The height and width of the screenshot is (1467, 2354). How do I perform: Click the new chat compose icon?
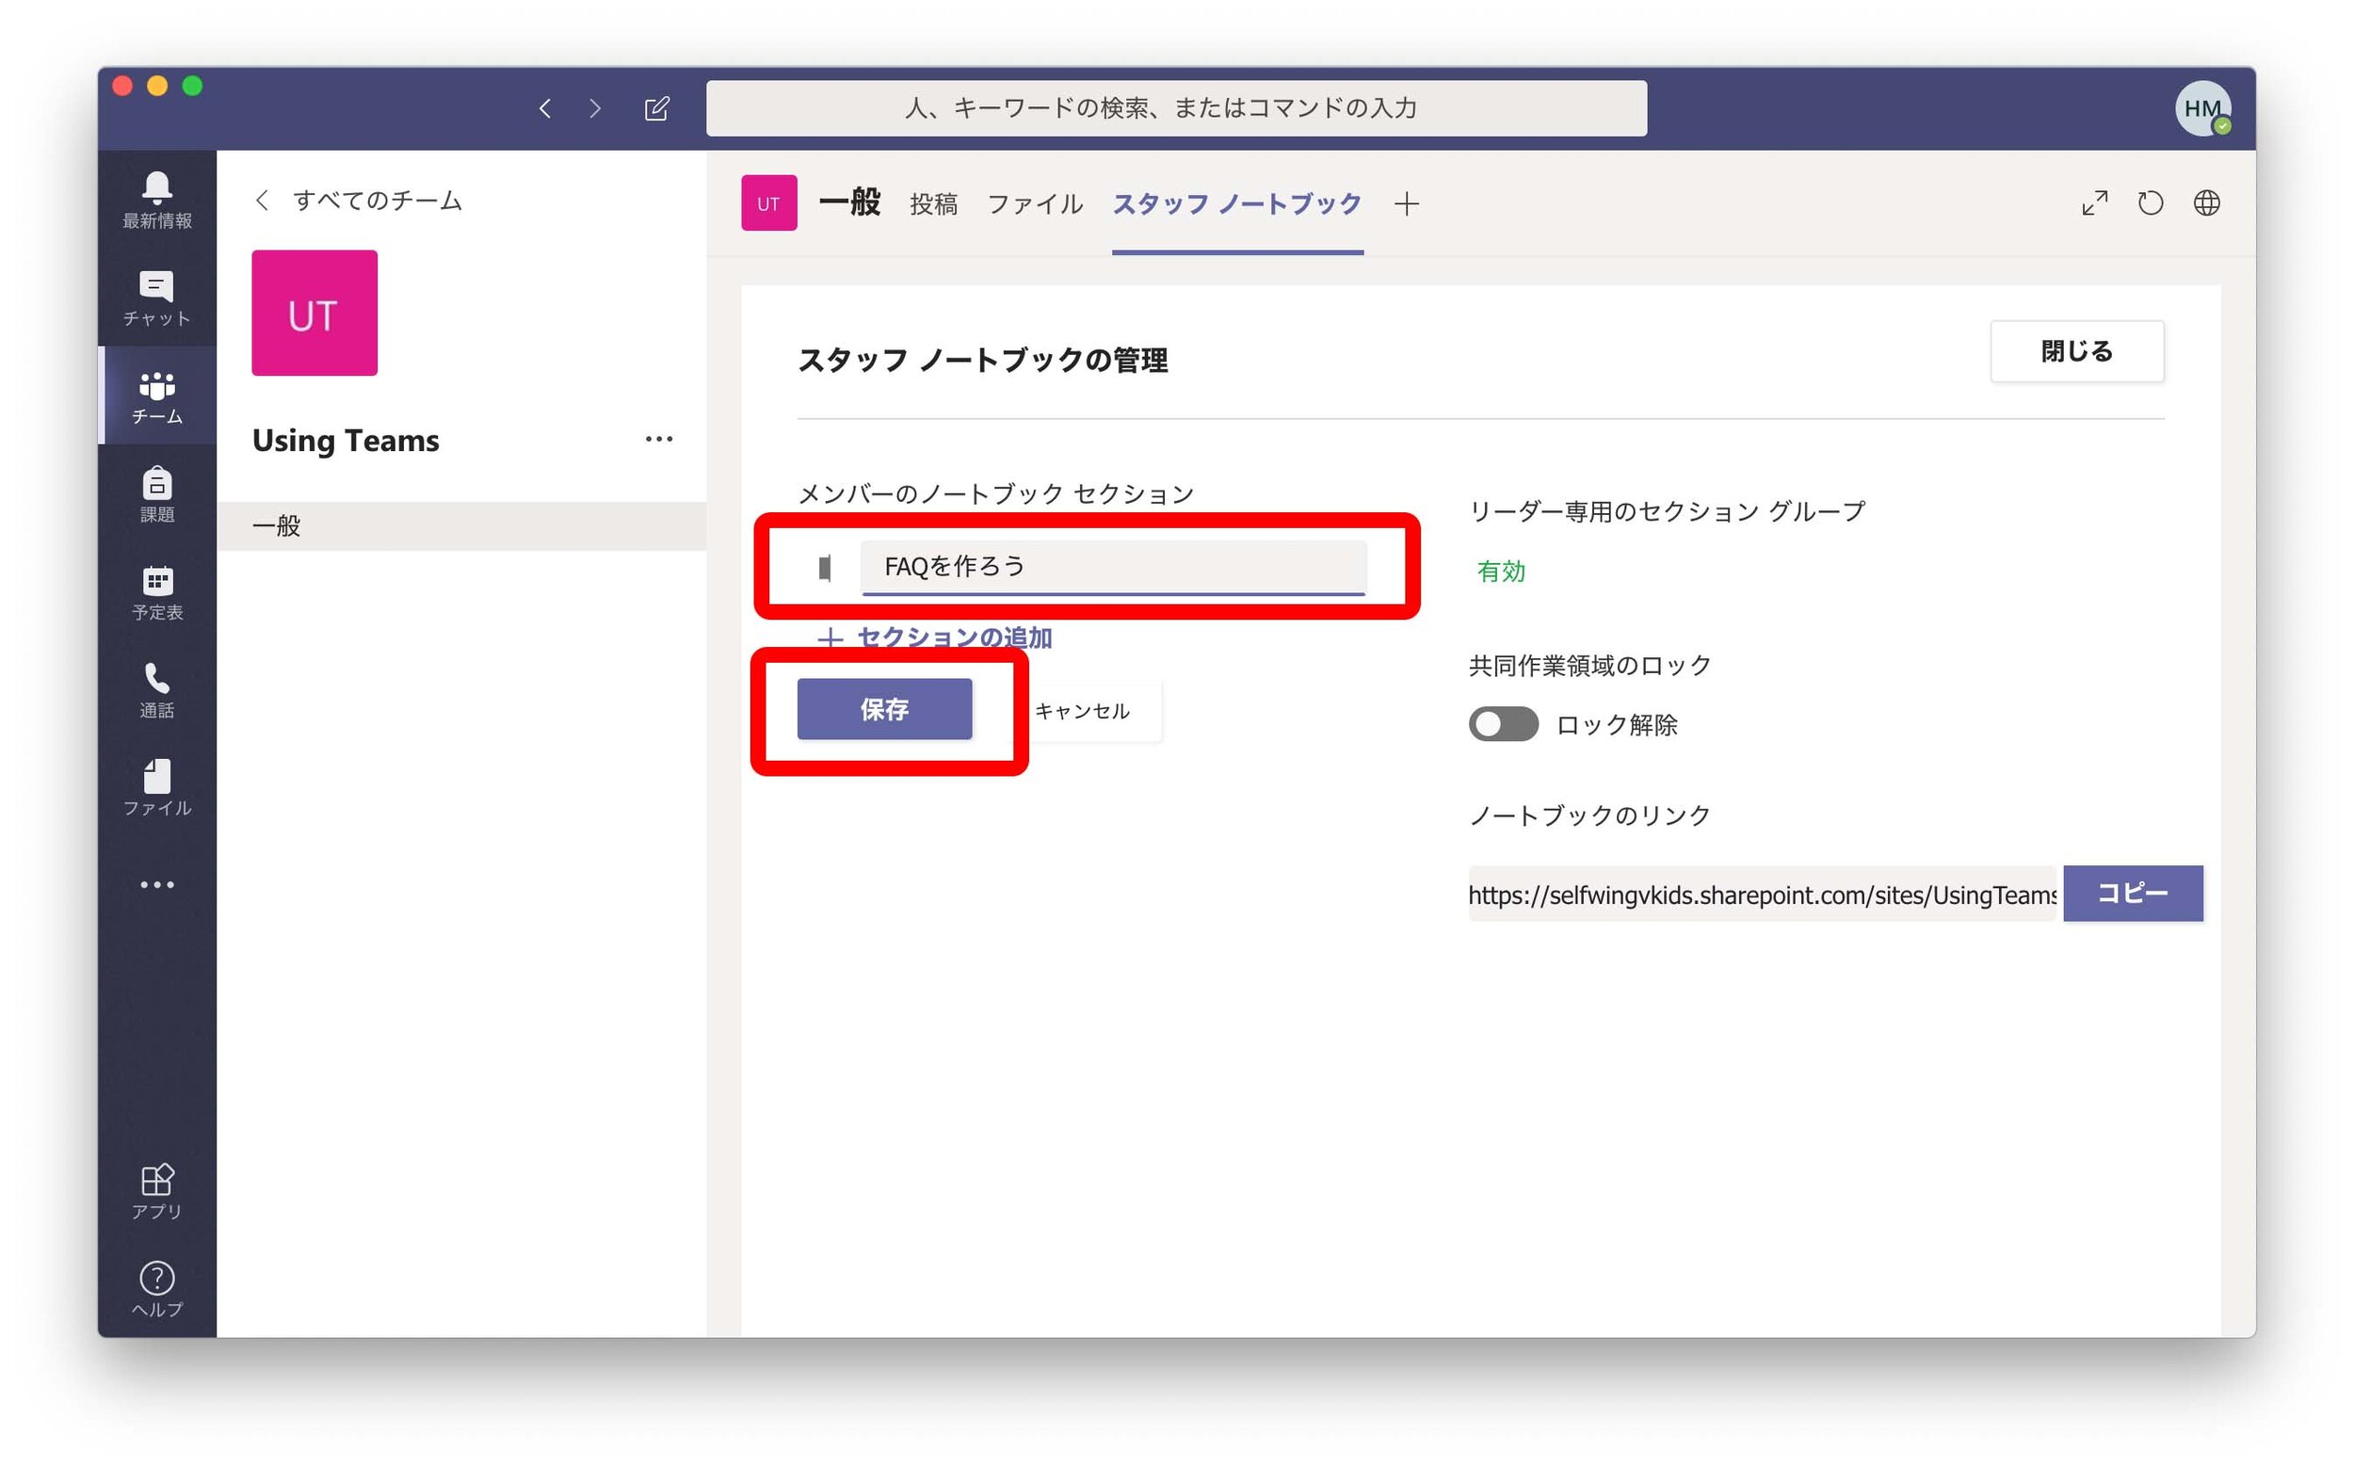click(x=658, y=108)
